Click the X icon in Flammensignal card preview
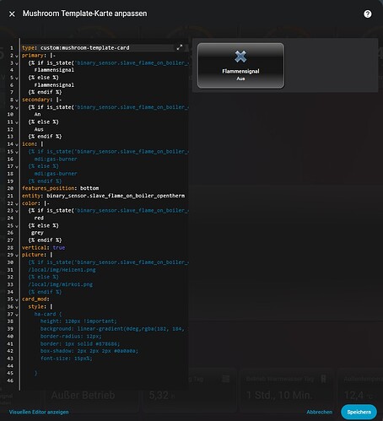 (240, 57)
